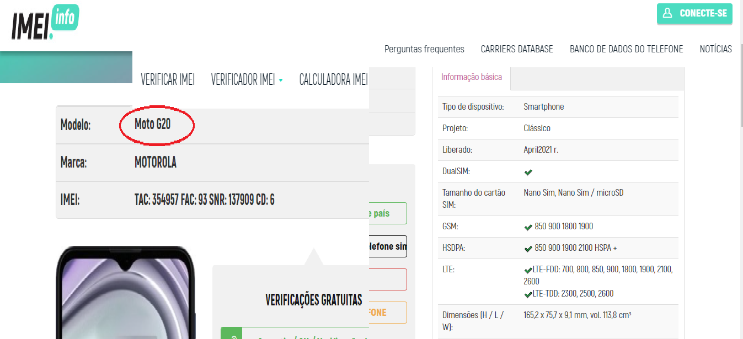Image resolution: width=743 pixels, height=339 pixels.
Task: Click the Nano Sim / microSD value
Action: coord(574,193)
